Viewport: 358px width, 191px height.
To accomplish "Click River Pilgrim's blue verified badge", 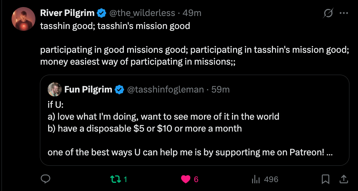I will pos(102,13).
